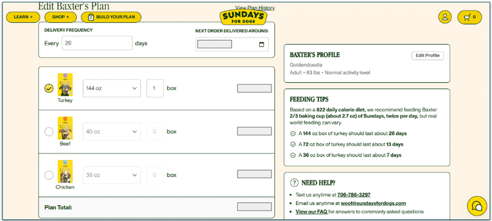Expand the SHOP + menu
492x221 pixels.
[x=60, y=17]
